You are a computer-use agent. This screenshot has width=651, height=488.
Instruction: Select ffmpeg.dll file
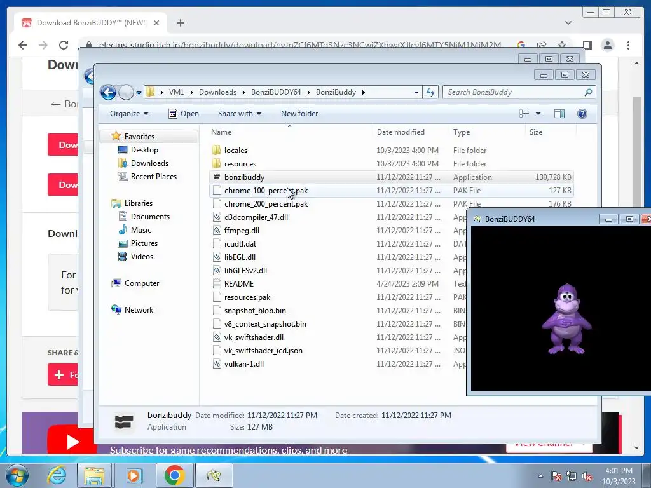coord(242,230)
